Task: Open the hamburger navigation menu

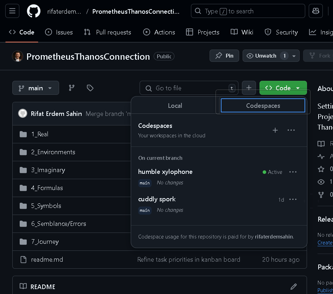Action: click(12, 11)
